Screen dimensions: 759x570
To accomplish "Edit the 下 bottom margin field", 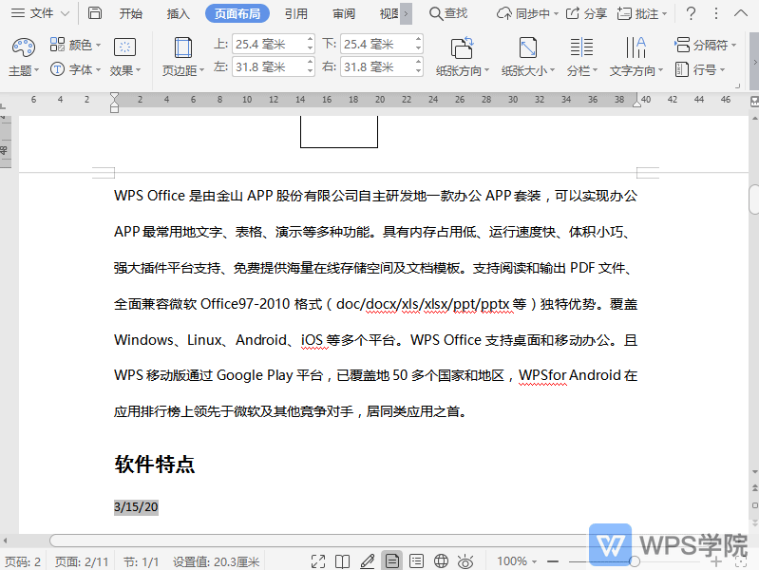I will pyautogui.click(x=377, y=44).
